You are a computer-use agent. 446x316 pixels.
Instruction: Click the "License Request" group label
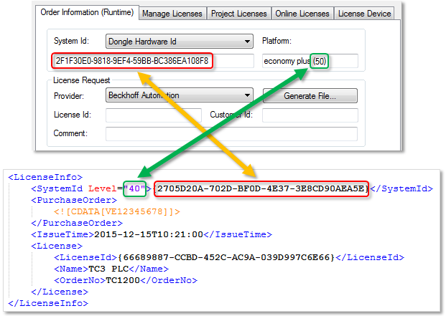(82, 80)
